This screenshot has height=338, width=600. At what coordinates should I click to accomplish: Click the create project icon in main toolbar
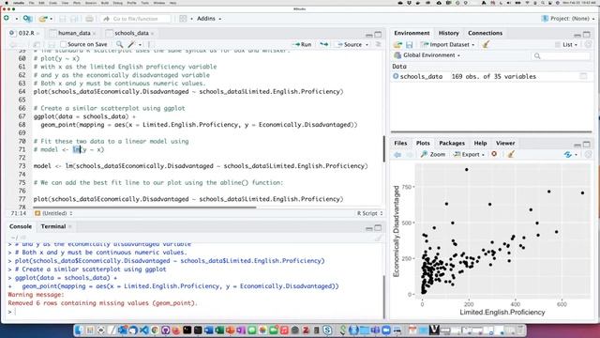pyautogui.click(x=27, y=19)
